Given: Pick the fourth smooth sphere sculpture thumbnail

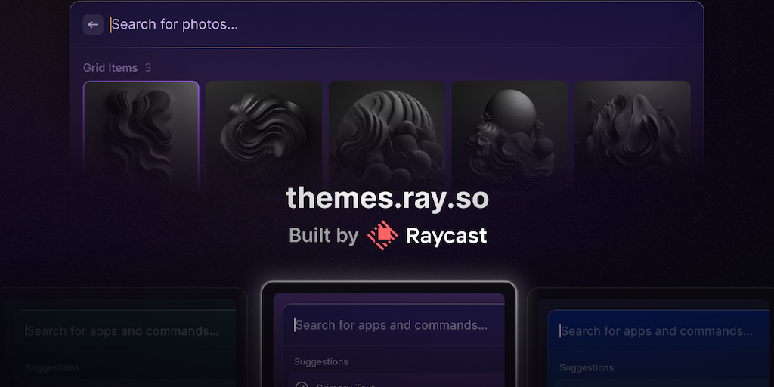Looking at the screenshot, I should [510, 135].
